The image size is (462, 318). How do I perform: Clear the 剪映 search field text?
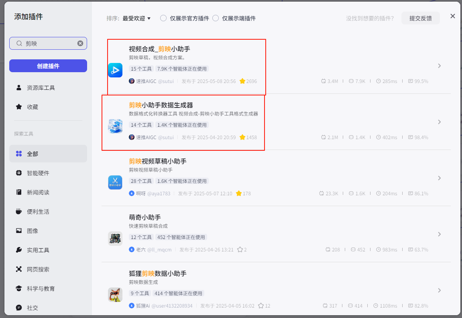tap(80, 43)
